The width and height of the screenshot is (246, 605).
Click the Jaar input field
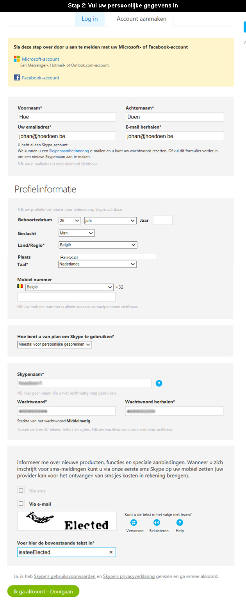click(x=163, y=220)
